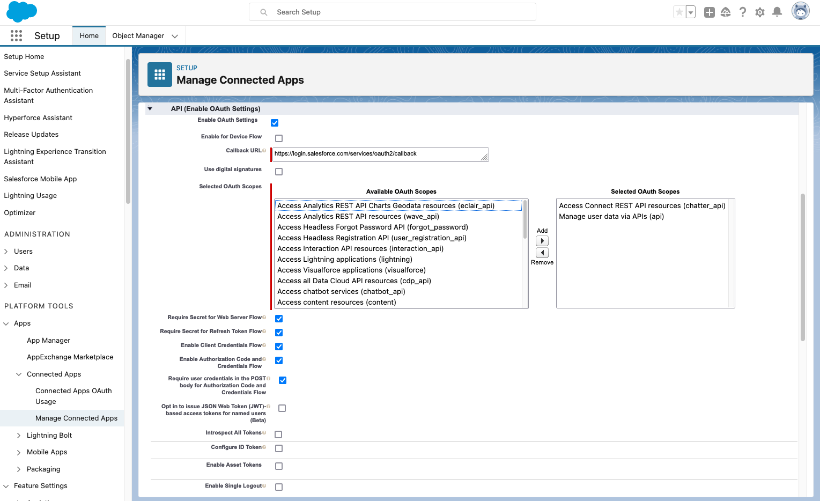Click help icon beside Enable Client Credentials Flow
Screen dimensions: 820x501
[x=264, y=345]
